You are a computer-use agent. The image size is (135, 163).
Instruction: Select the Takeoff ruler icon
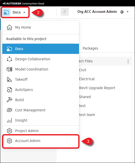pyautogui.click(x=9, y=79)
